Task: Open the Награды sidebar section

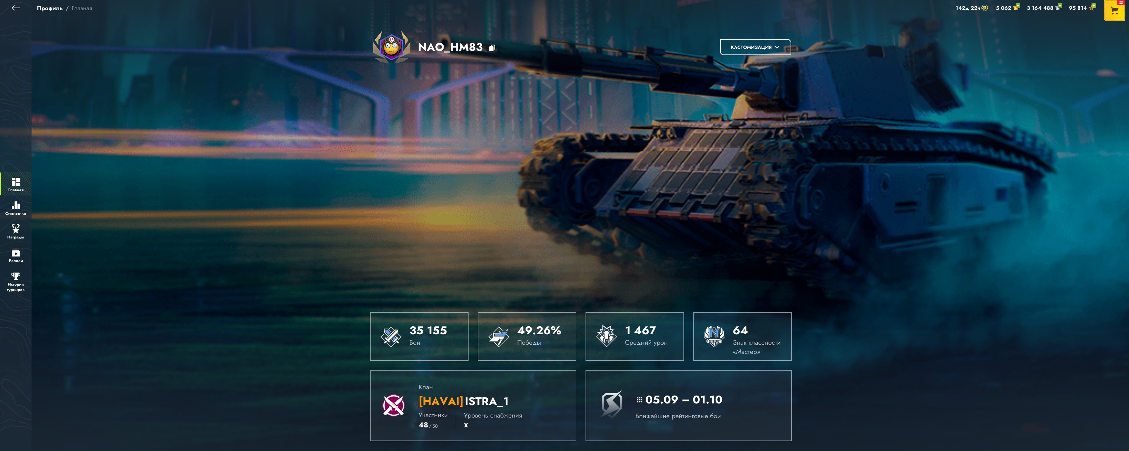Action: 16,232
